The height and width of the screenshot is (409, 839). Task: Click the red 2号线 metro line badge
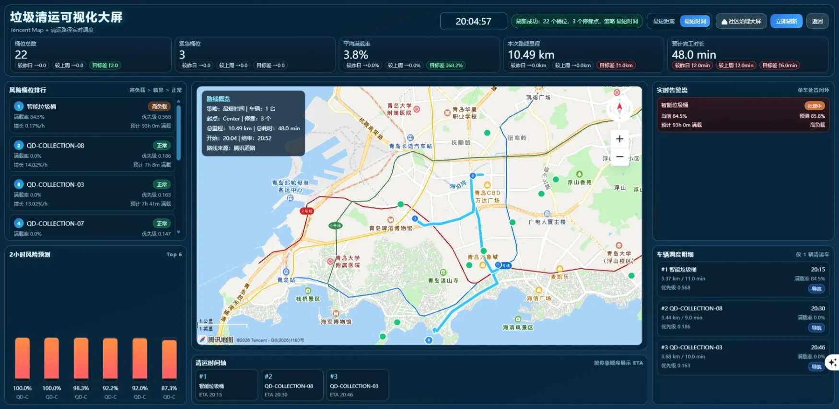pyautogui.click(x=307, y=211)
